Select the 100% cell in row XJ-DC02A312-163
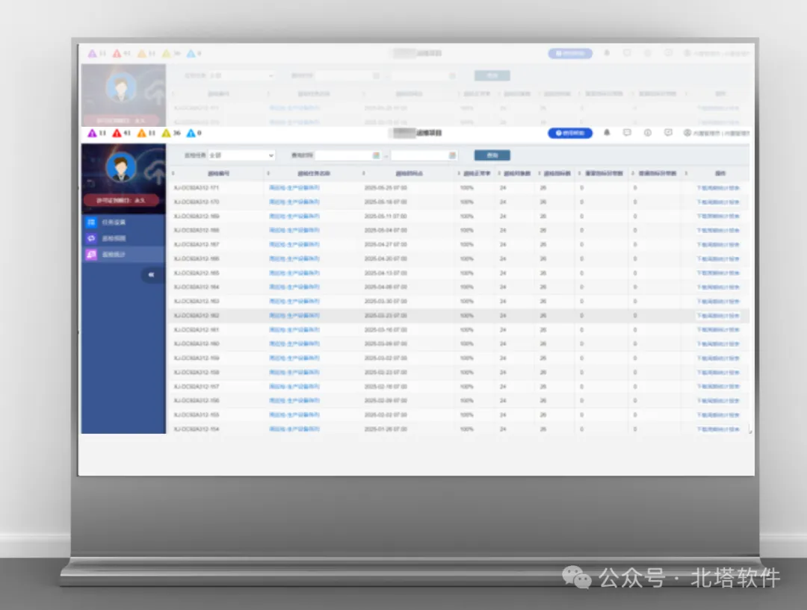This screenshot has width=807, height=610. pyautogui.click(x=467, y=302)
